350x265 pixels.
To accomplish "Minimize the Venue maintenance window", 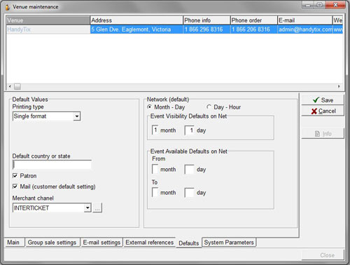I will (308, 5).
